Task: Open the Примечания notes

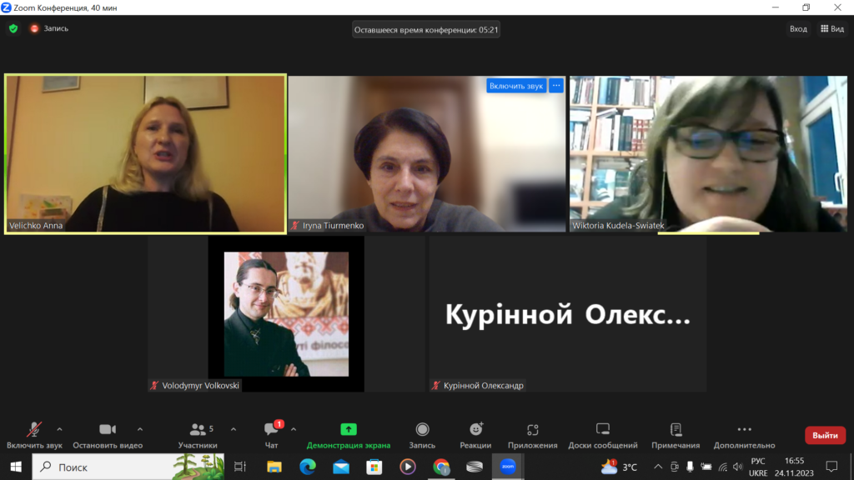Action: (676, 435)
